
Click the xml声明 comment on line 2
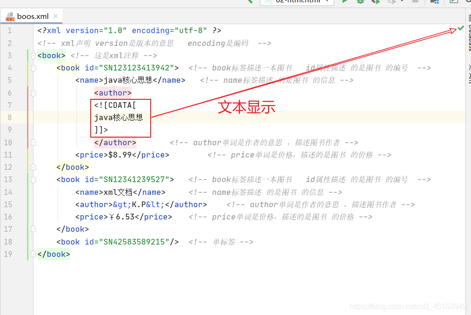154,44
